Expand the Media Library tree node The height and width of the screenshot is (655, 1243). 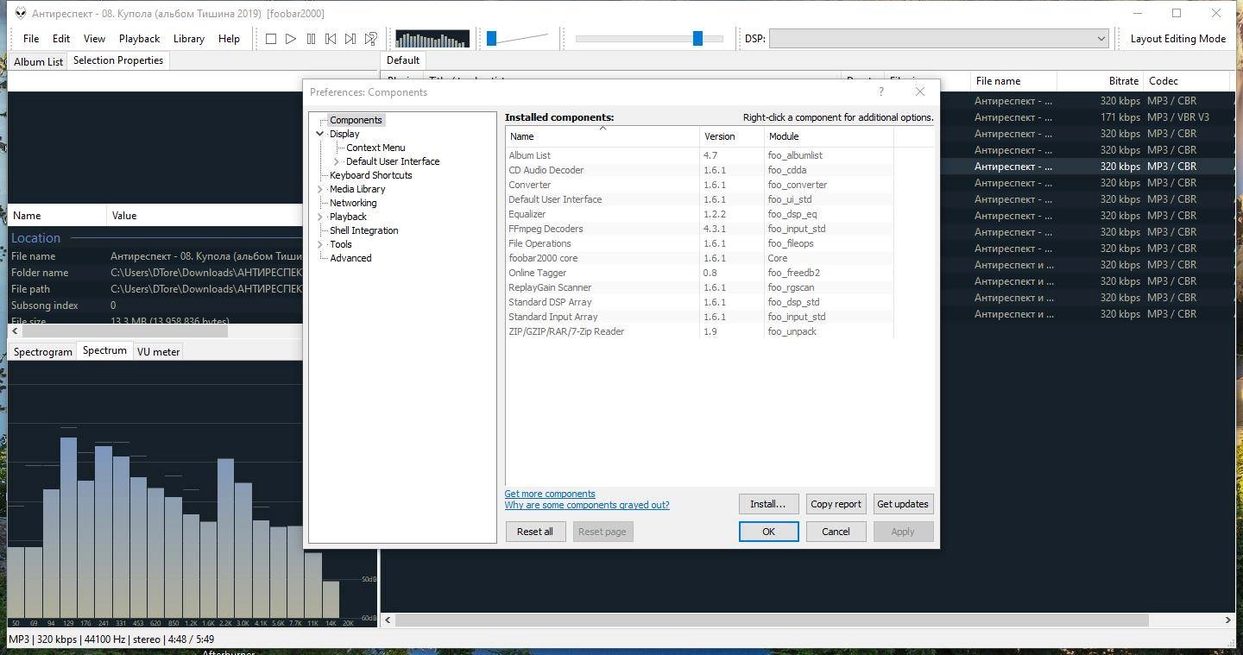[320, 189]
